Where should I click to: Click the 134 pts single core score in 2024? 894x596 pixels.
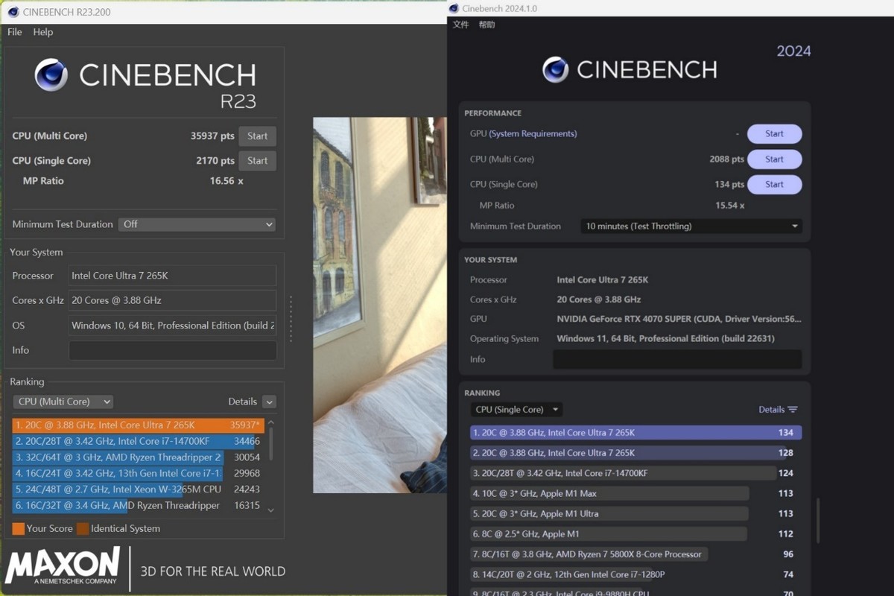tap(729, 185)
